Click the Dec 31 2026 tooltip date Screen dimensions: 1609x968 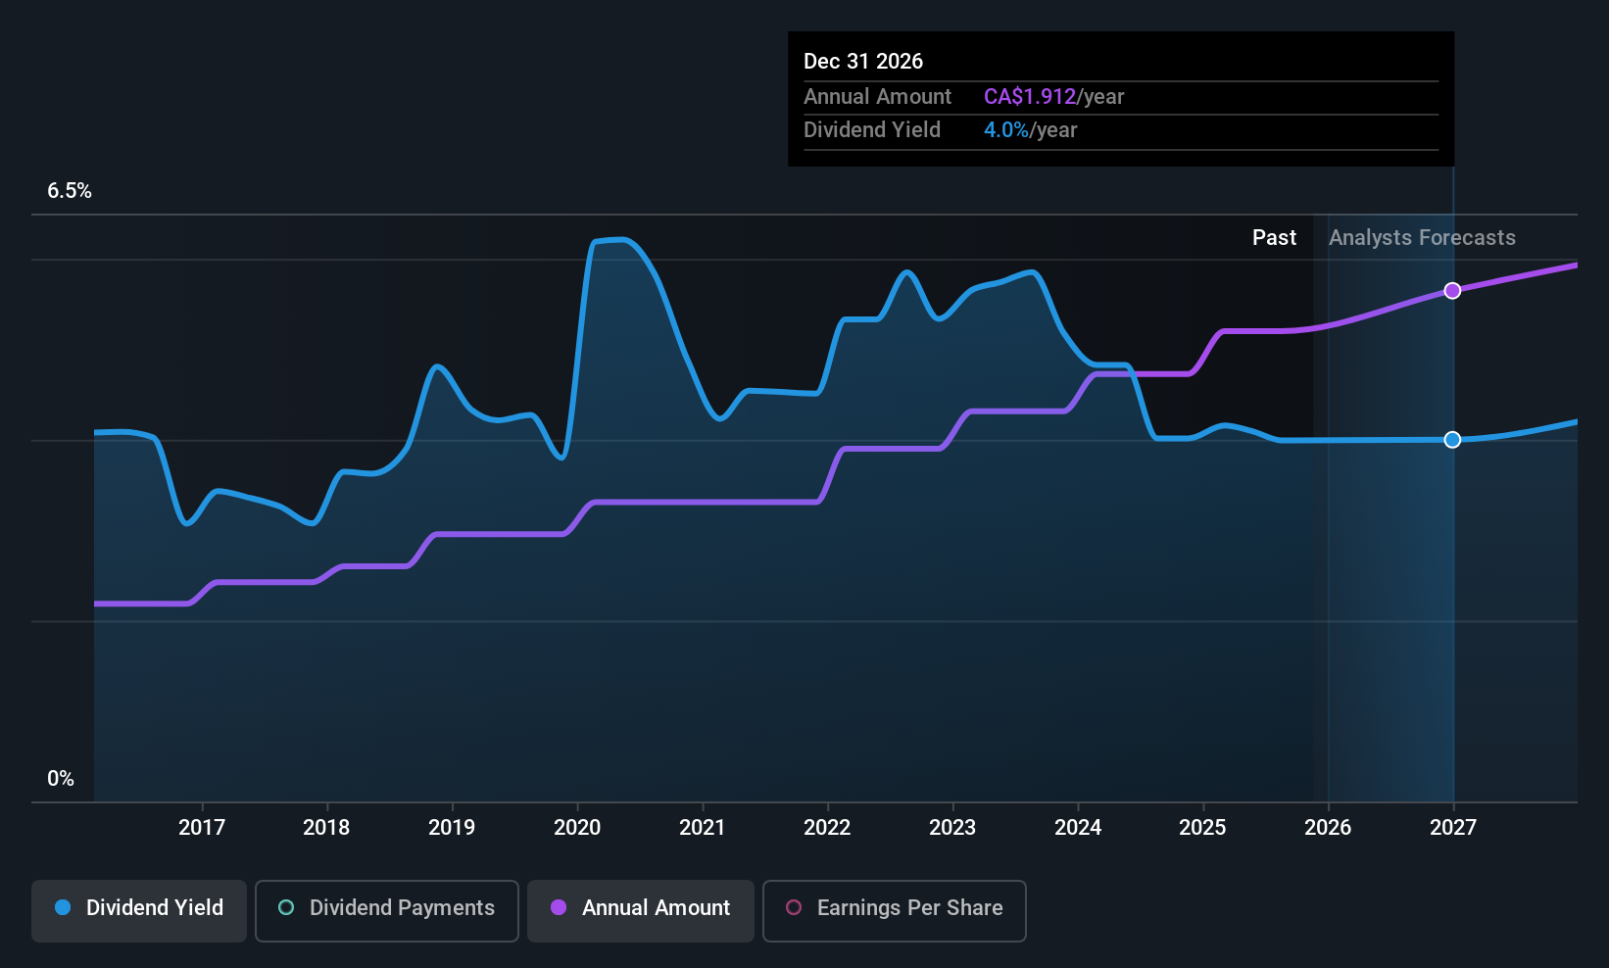(863, 62)
